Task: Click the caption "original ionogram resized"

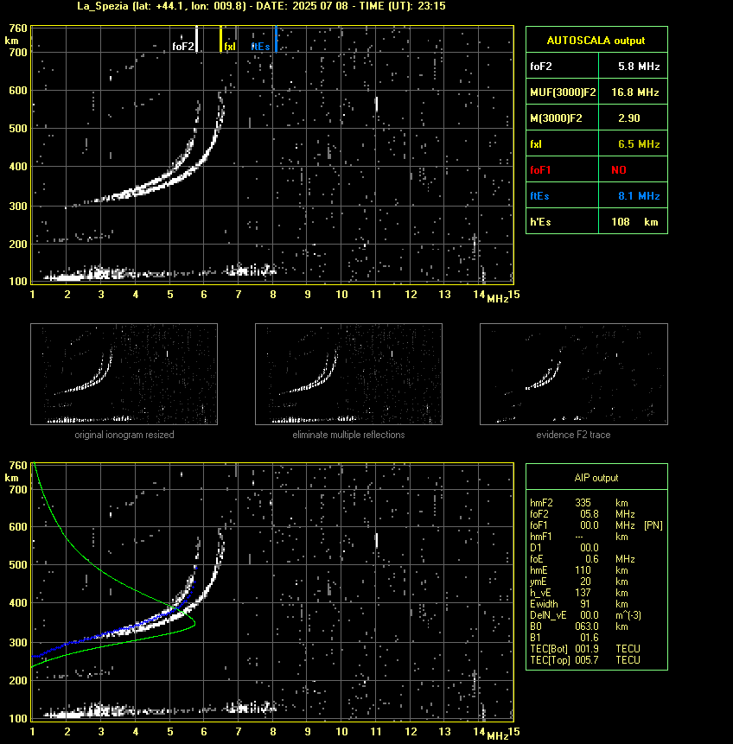Action: pos(124,435)
